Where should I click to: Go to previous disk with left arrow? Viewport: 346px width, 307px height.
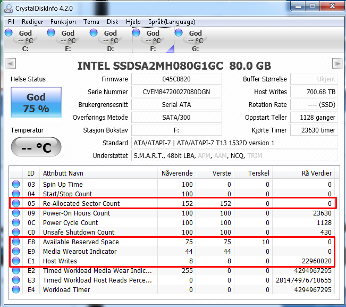click(x=11, y=64)
